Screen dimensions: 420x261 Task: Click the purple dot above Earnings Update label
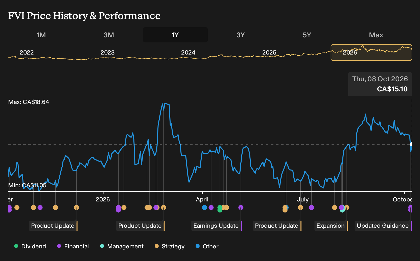pos(241,207)
